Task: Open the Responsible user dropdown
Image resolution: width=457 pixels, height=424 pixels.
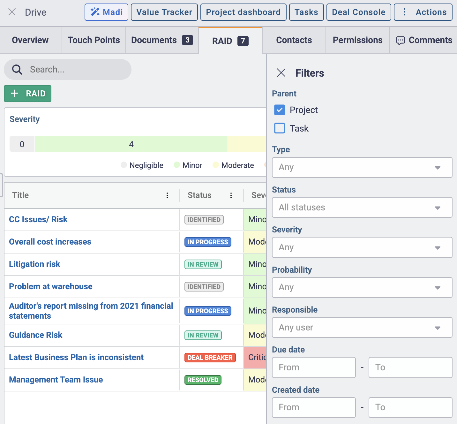Action: (362, 328)
